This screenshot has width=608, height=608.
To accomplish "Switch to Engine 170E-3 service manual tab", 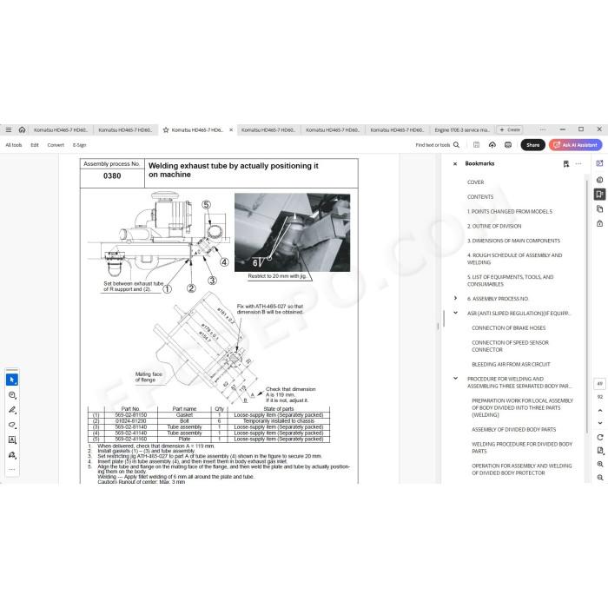I will coord(462,130).
